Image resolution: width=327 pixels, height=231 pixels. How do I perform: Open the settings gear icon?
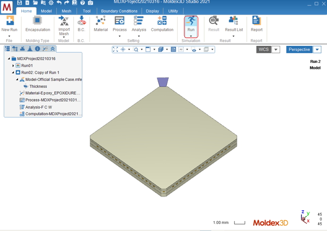pos(51,2)
